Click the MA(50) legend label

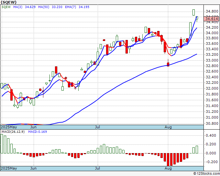click(44, 7)
